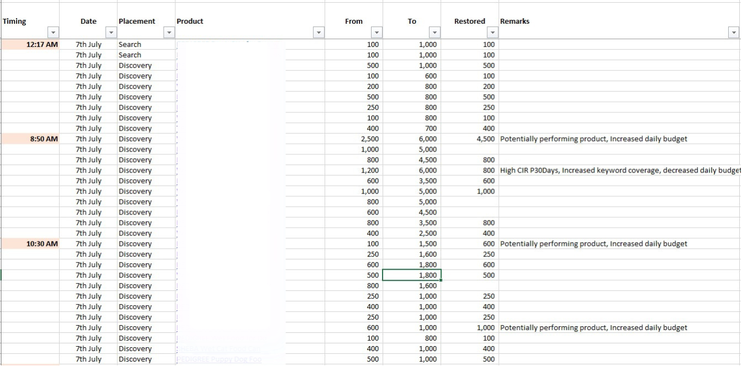Open the Date column filter dropdown
The width and height of the screenshot is (742, 366).
[111, 33]
